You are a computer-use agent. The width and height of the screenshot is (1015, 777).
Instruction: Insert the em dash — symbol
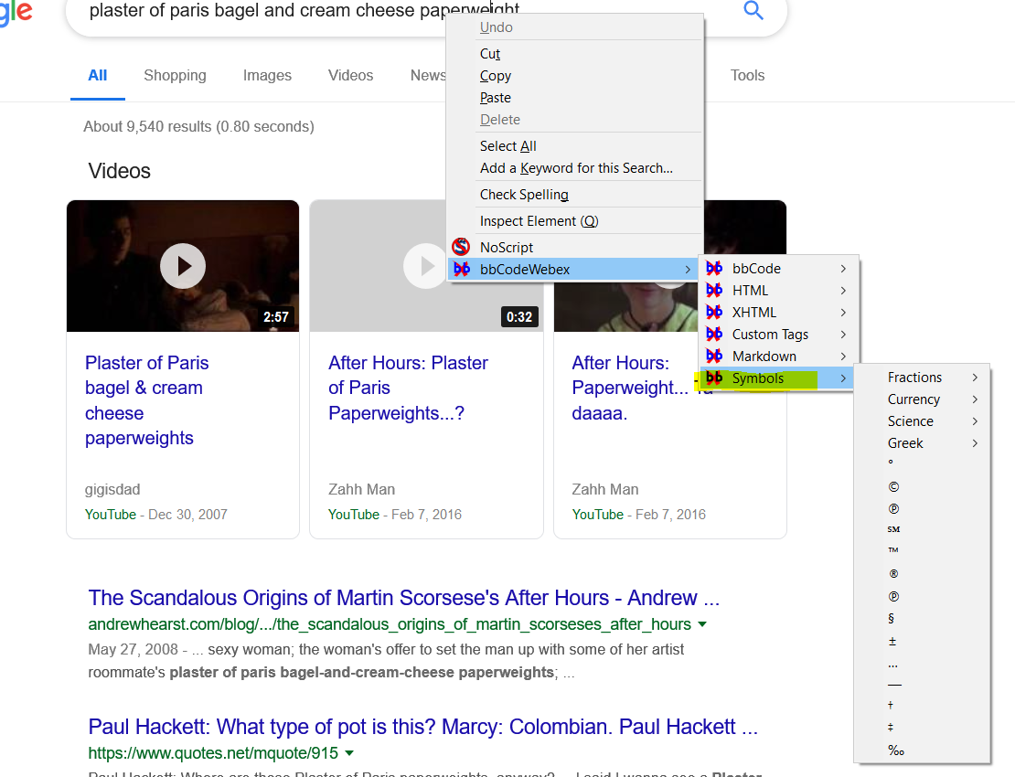[x=894, y=685]
